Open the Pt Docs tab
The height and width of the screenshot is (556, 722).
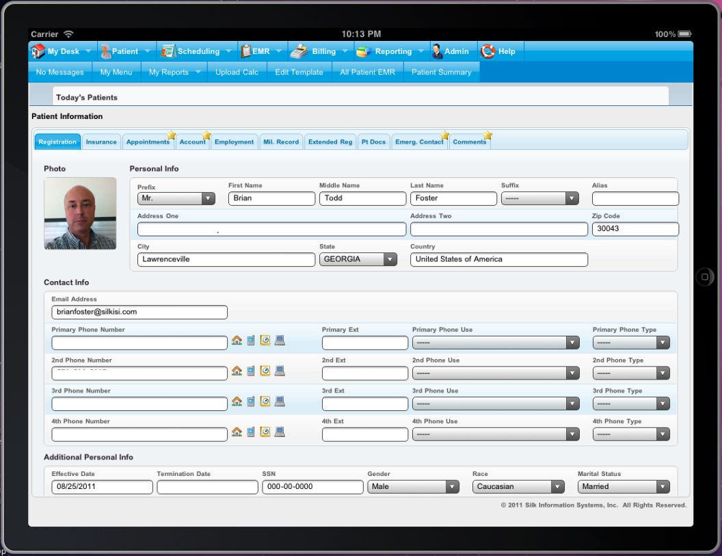[373, 142]
